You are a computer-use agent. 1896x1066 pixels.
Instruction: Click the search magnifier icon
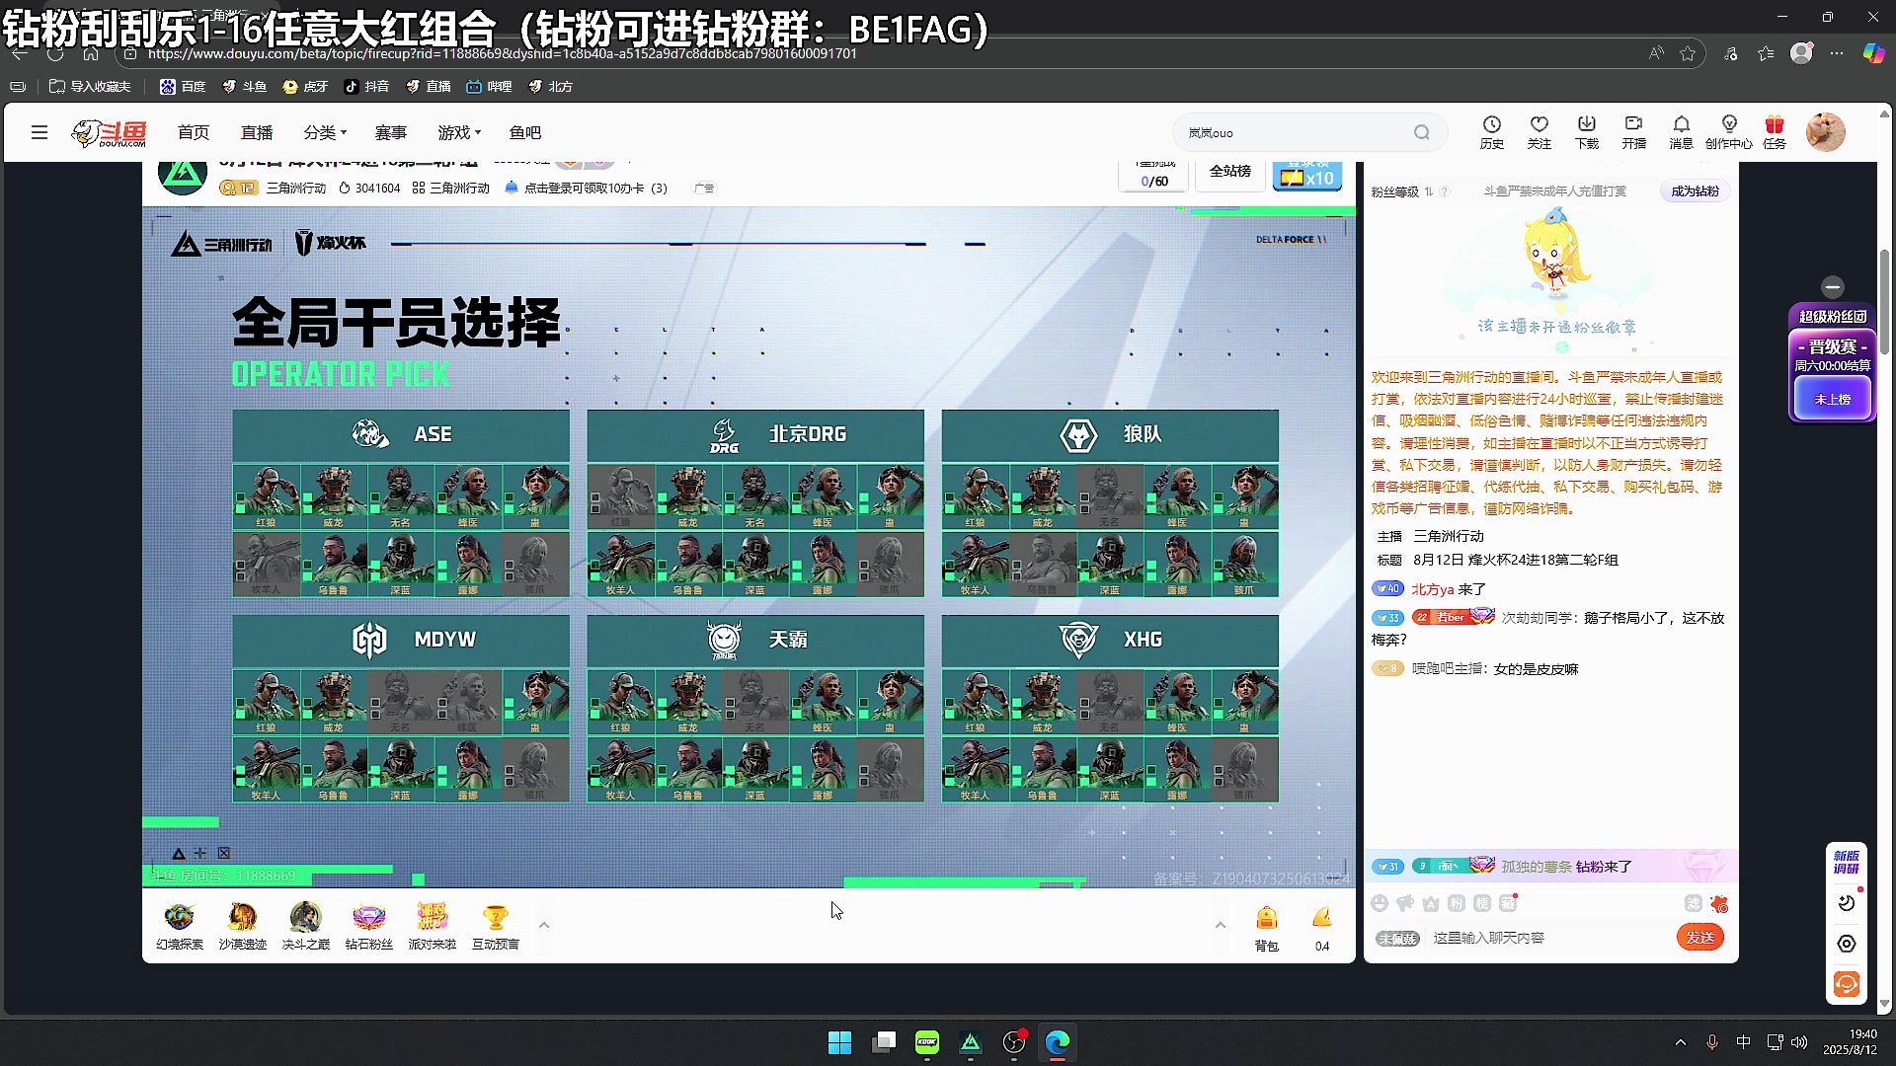click(1421, 132)
